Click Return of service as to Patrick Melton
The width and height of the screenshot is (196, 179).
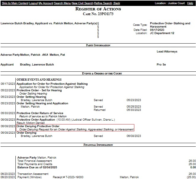[x=43, y=116]
